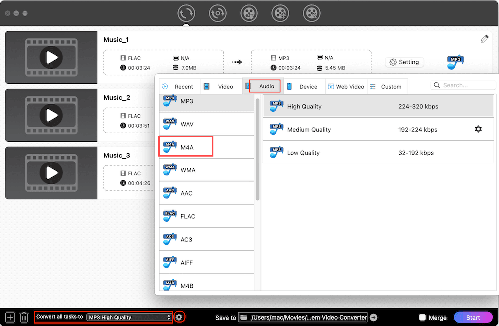Open Setting for Music_1
This screenshot has height=326, width=499.
[x=404, y=62]
